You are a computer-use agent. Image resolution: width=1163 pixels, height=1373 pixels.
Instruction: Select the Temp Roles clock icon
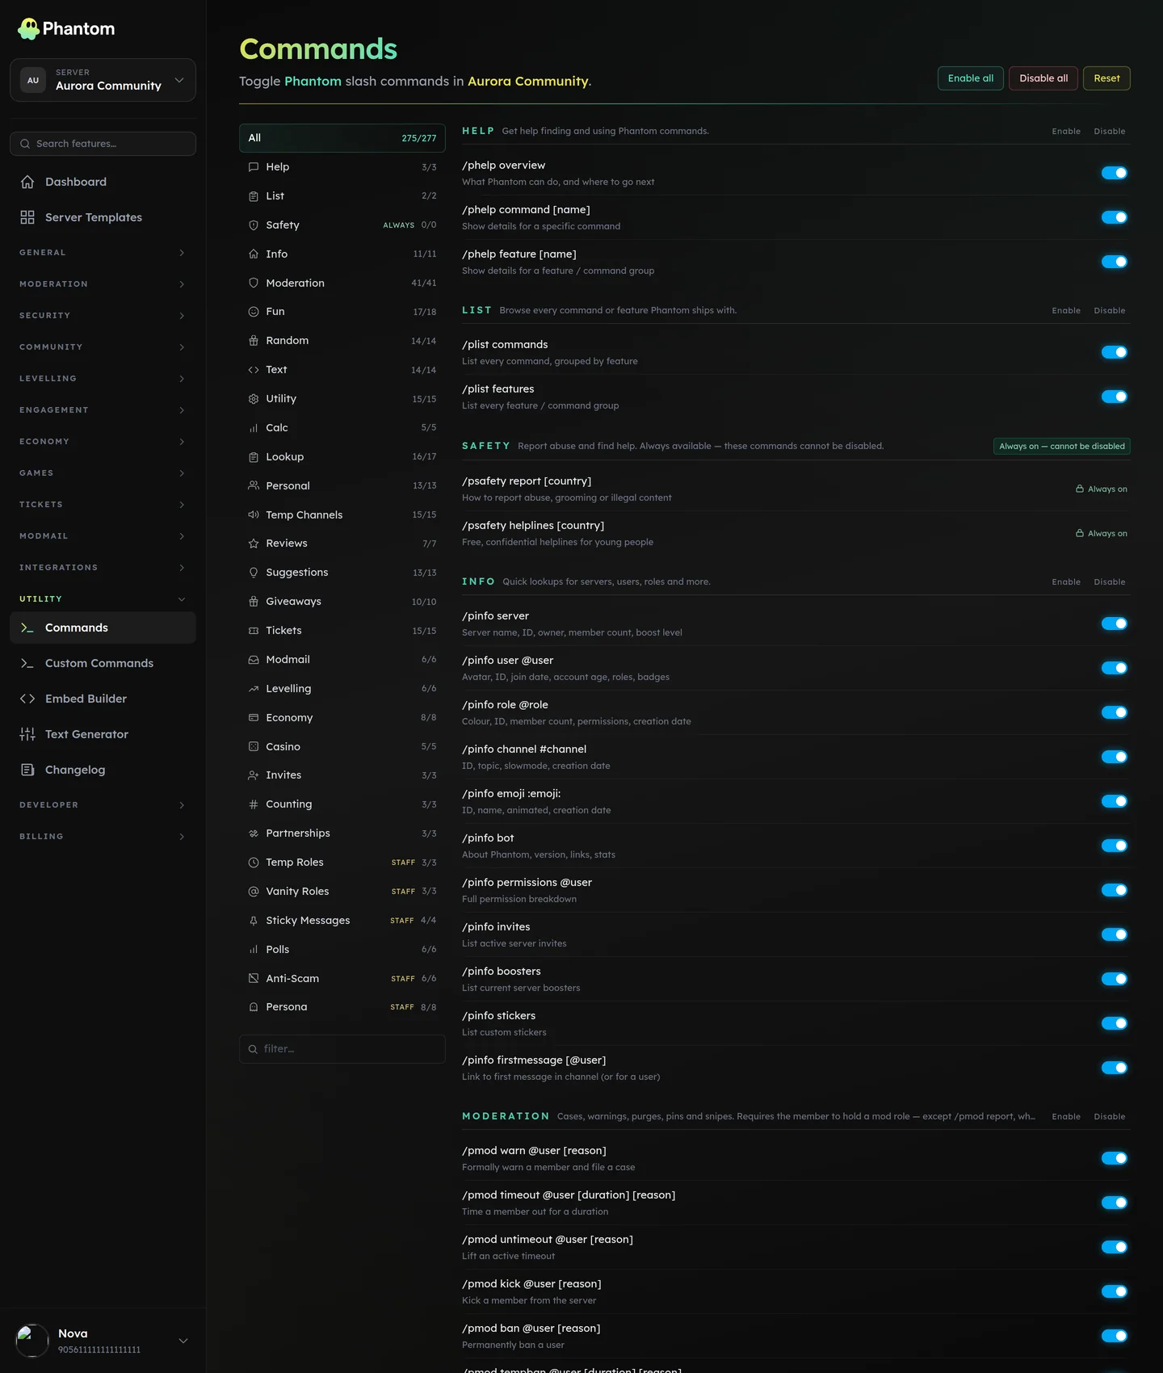254,863
